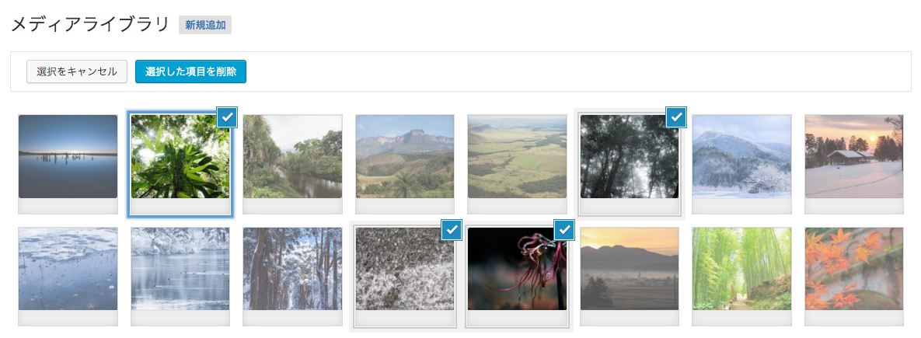Uncheck the frosty ground texture image checkmark
The width and height of the screenshot is (921, 338).
pyautogui.click(x=452, y=230)
